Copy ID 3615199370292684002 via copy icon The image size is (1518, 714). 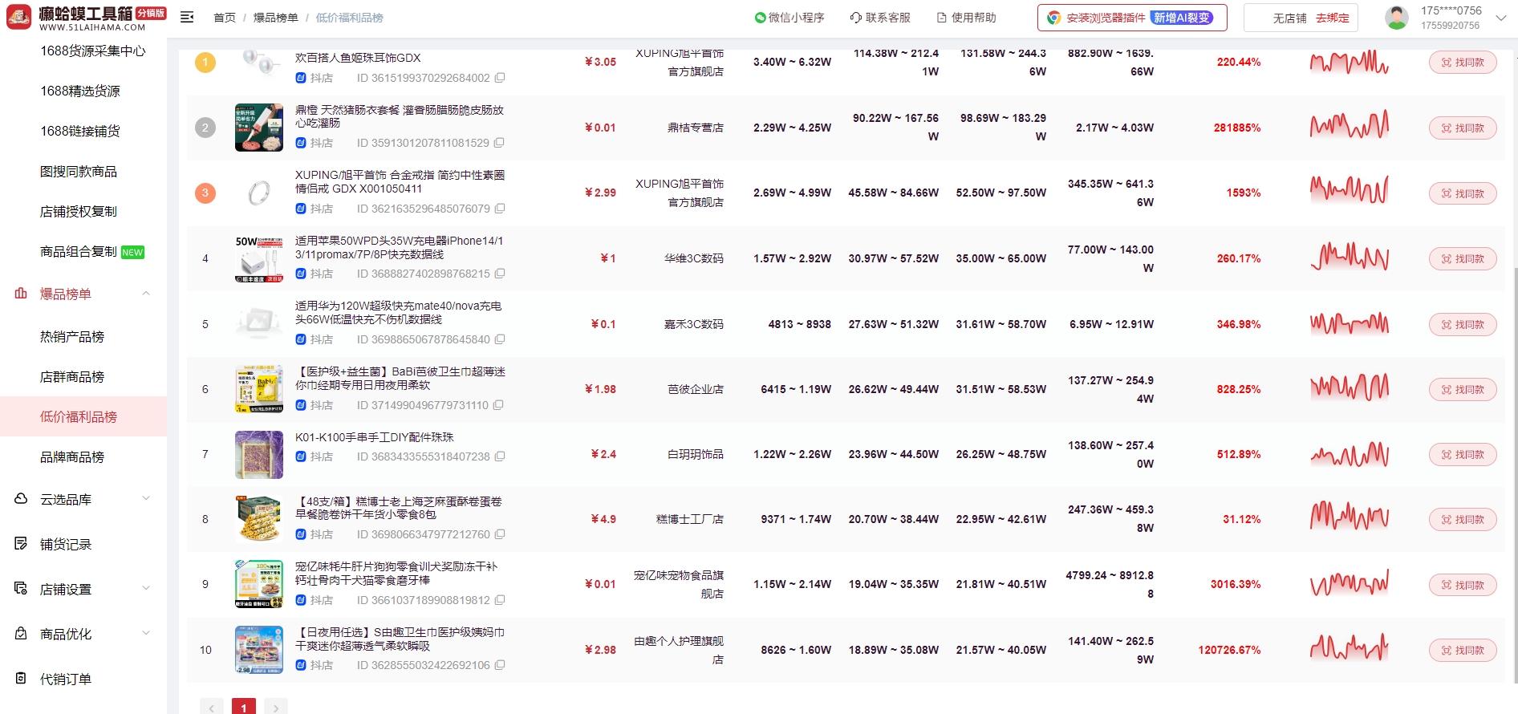coord(500,78)
